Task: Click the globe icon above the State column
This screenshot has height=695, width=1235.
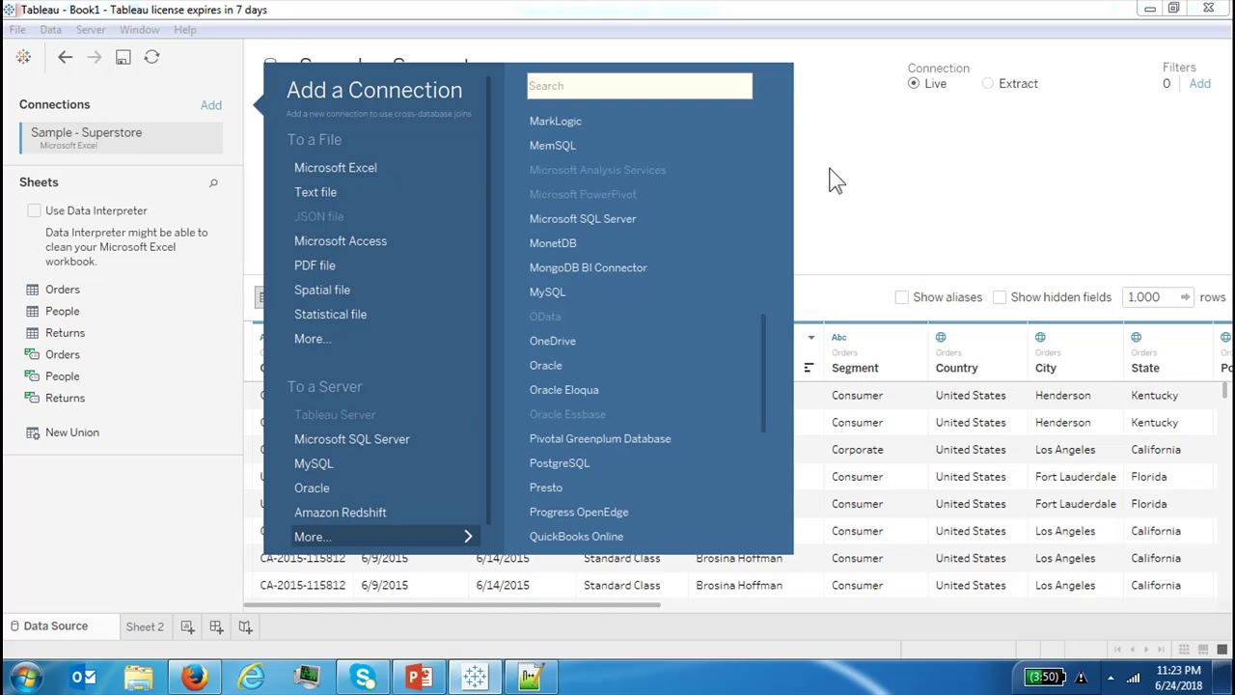Action: point(1136,337)
